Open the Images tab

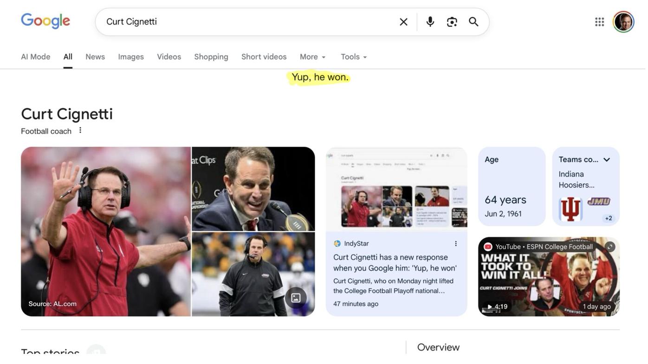coord(131,57)
